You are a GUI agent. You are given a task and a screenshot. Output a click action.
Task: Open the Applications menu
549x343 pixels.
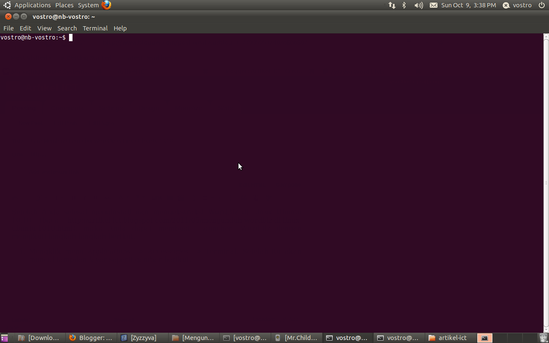[x=33, y=5]
